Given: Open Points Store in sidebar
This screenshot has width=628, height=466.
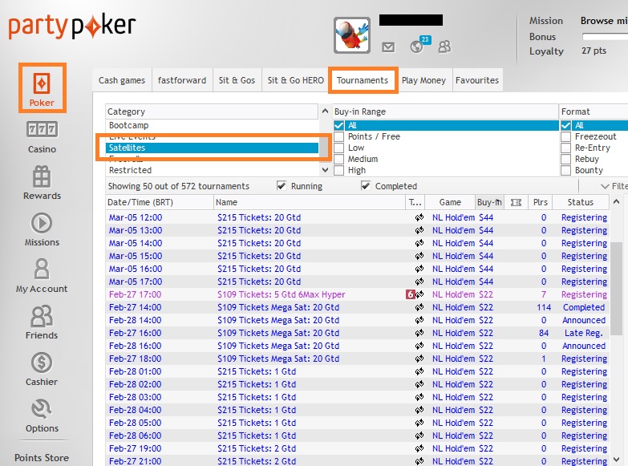Looking at the screenshot, I should tap(42, 458).
